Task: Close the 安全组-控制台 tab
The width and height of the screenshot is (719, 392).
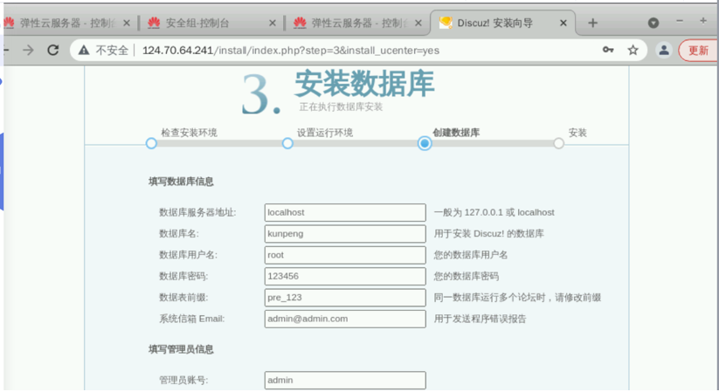Action: 273,23
